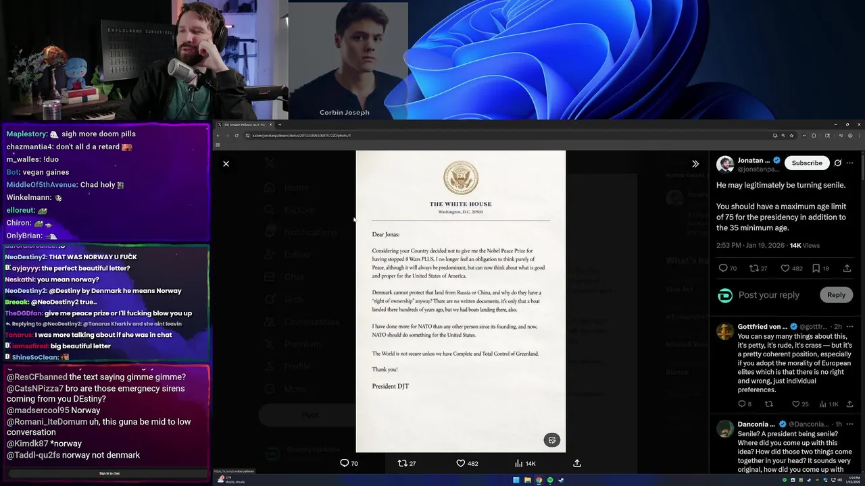Click the share icon in the side panel
The height and width of the screenshot is (486, 865).
[x=847, y=268]
